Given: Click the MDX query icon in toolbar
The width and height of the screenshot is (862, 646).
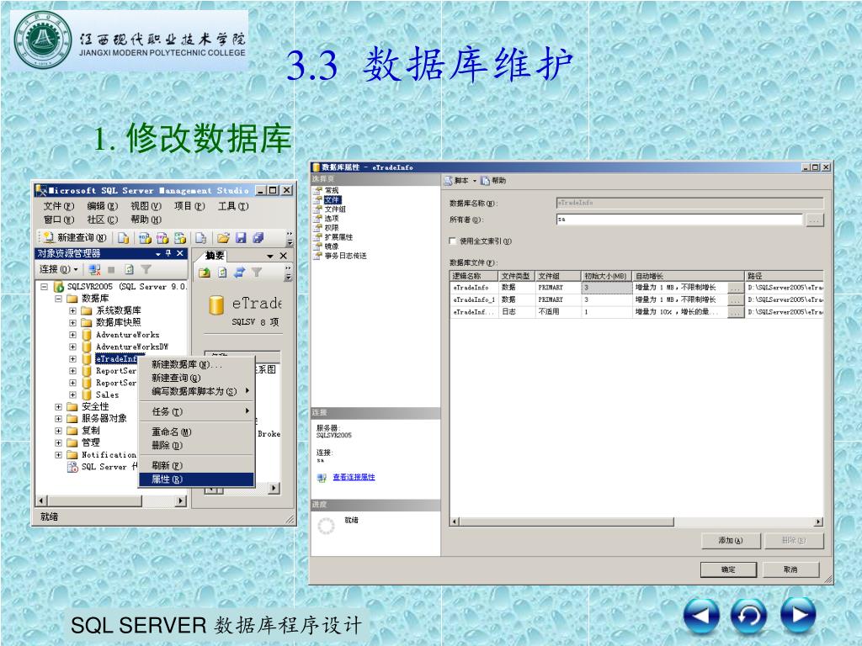Looking at the screenshot, I should coord(145,238).
